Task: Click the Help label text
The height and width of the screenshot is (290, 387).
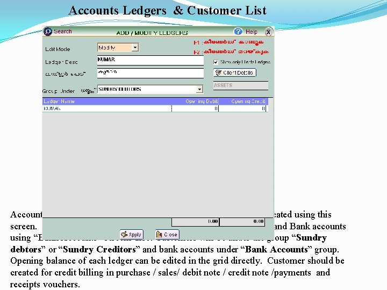Action: coord(251,32)
